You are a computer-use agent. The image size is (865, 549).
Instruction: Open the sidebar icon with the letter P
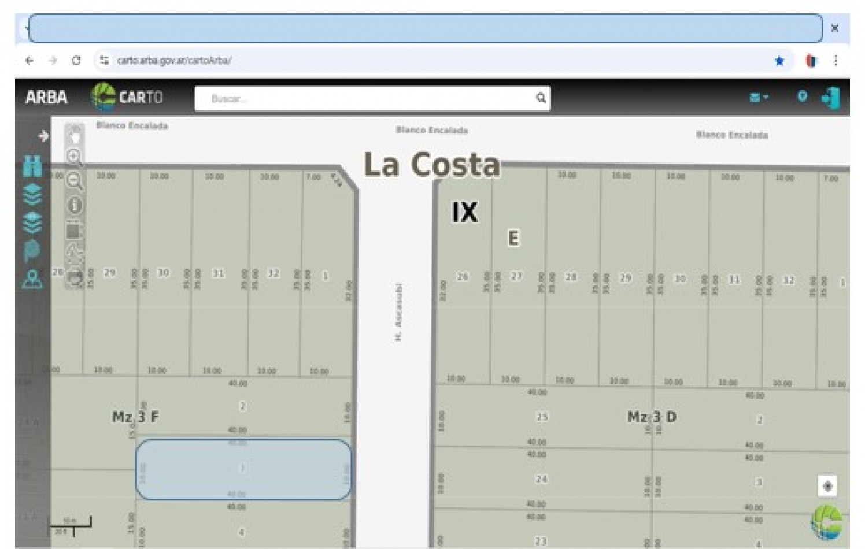click(x=32, y=251)
